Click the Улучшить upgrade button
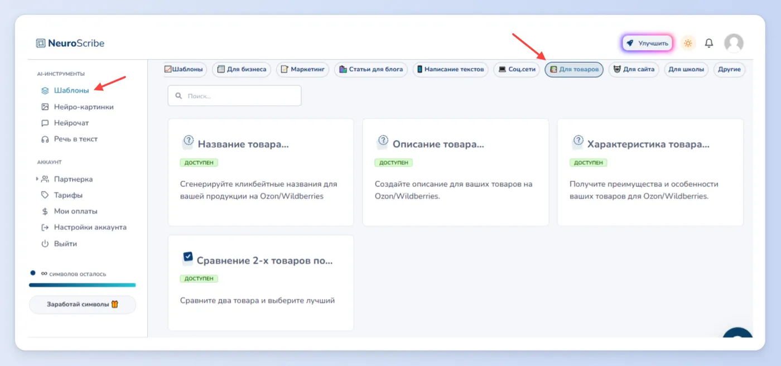781x366 pixels. (647, 43)
